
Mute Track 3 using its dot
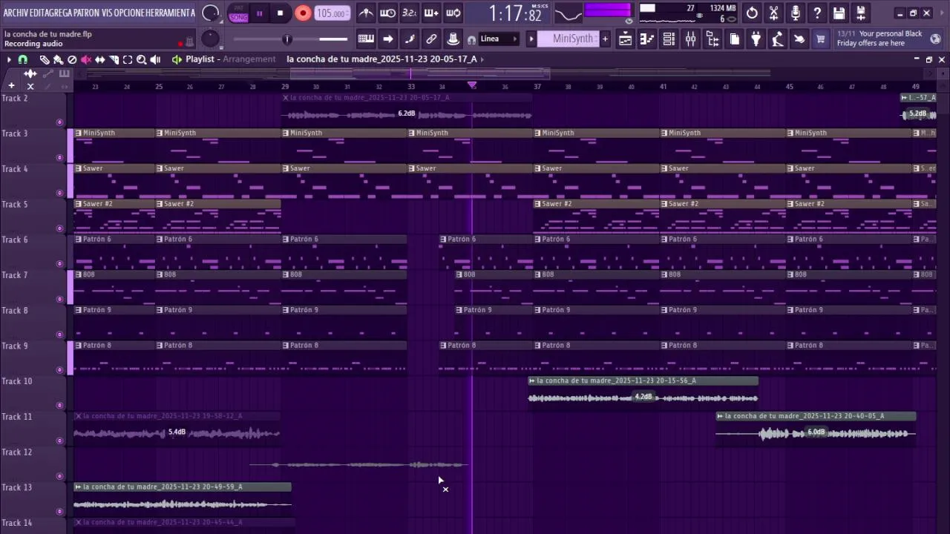[59, 158]
